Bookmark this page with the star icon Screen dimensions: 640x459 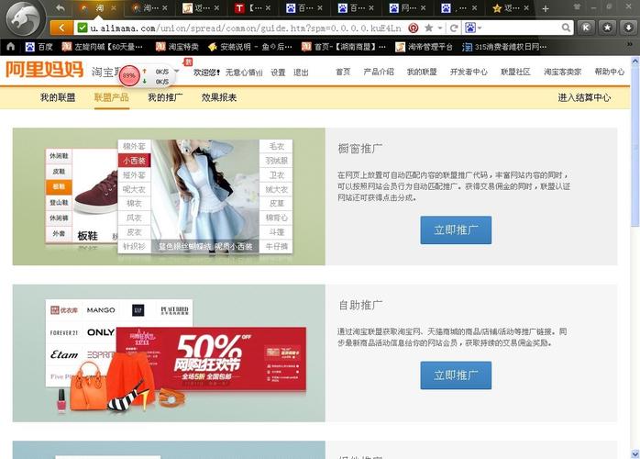(x=428, y=28)
